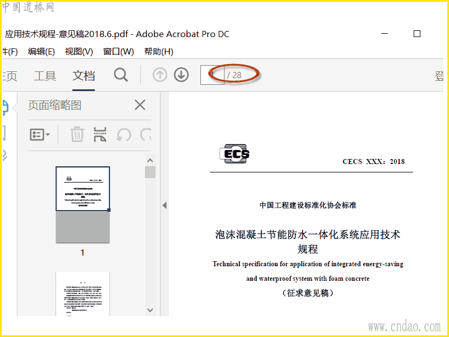Click 'CECS XXX: 2018' text in document
Viewport: 449px width, 337px height.
[373, 162]
